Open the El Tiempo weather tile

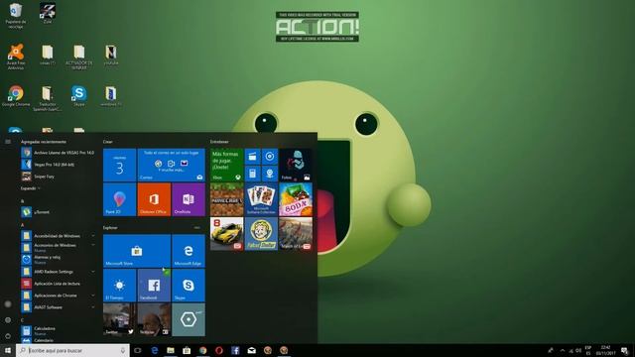pos(119,286)
